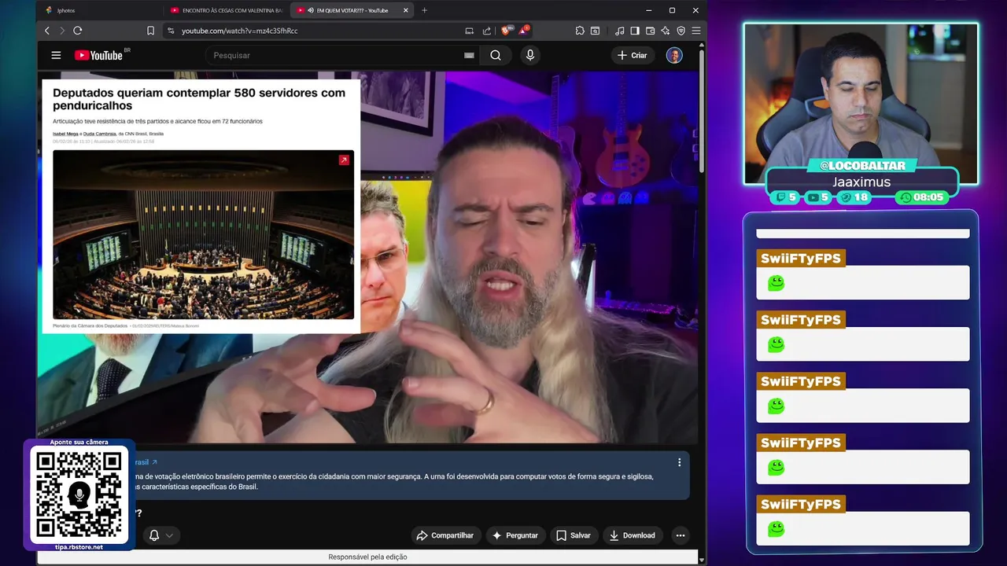
Task: Open Brave Wallet toolbar icon
Action: point(651,31)
